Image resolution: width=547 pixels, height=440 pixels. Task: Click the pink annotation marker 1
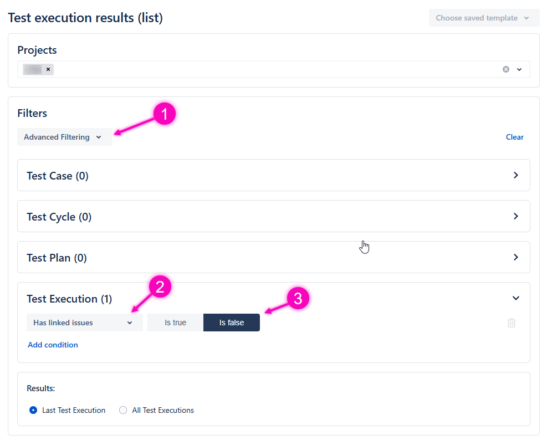[164, 114]
